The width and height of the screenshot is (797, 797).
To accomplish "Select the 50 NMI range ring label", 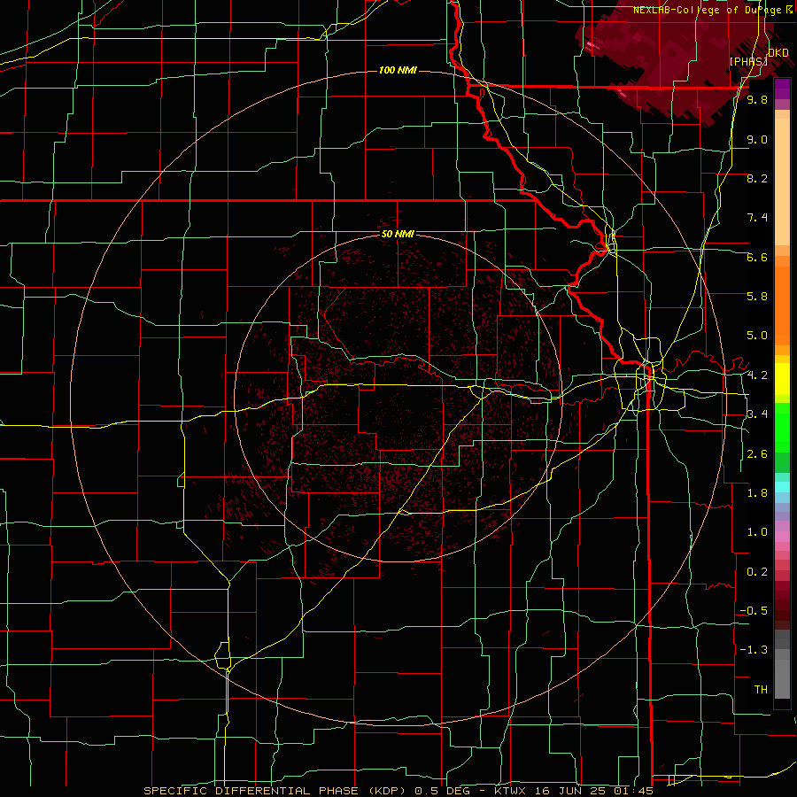I will click(398, 235).
